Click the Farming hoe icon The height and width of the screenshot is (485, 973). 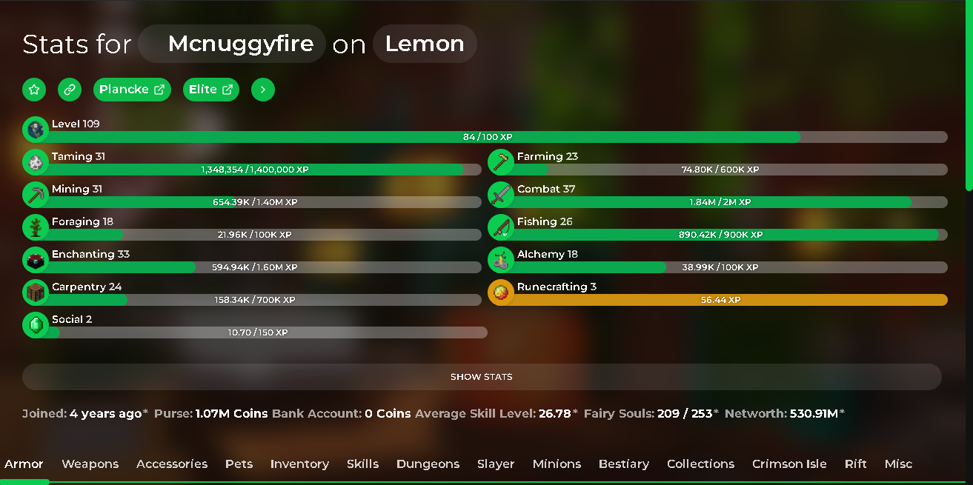(501, 161)
